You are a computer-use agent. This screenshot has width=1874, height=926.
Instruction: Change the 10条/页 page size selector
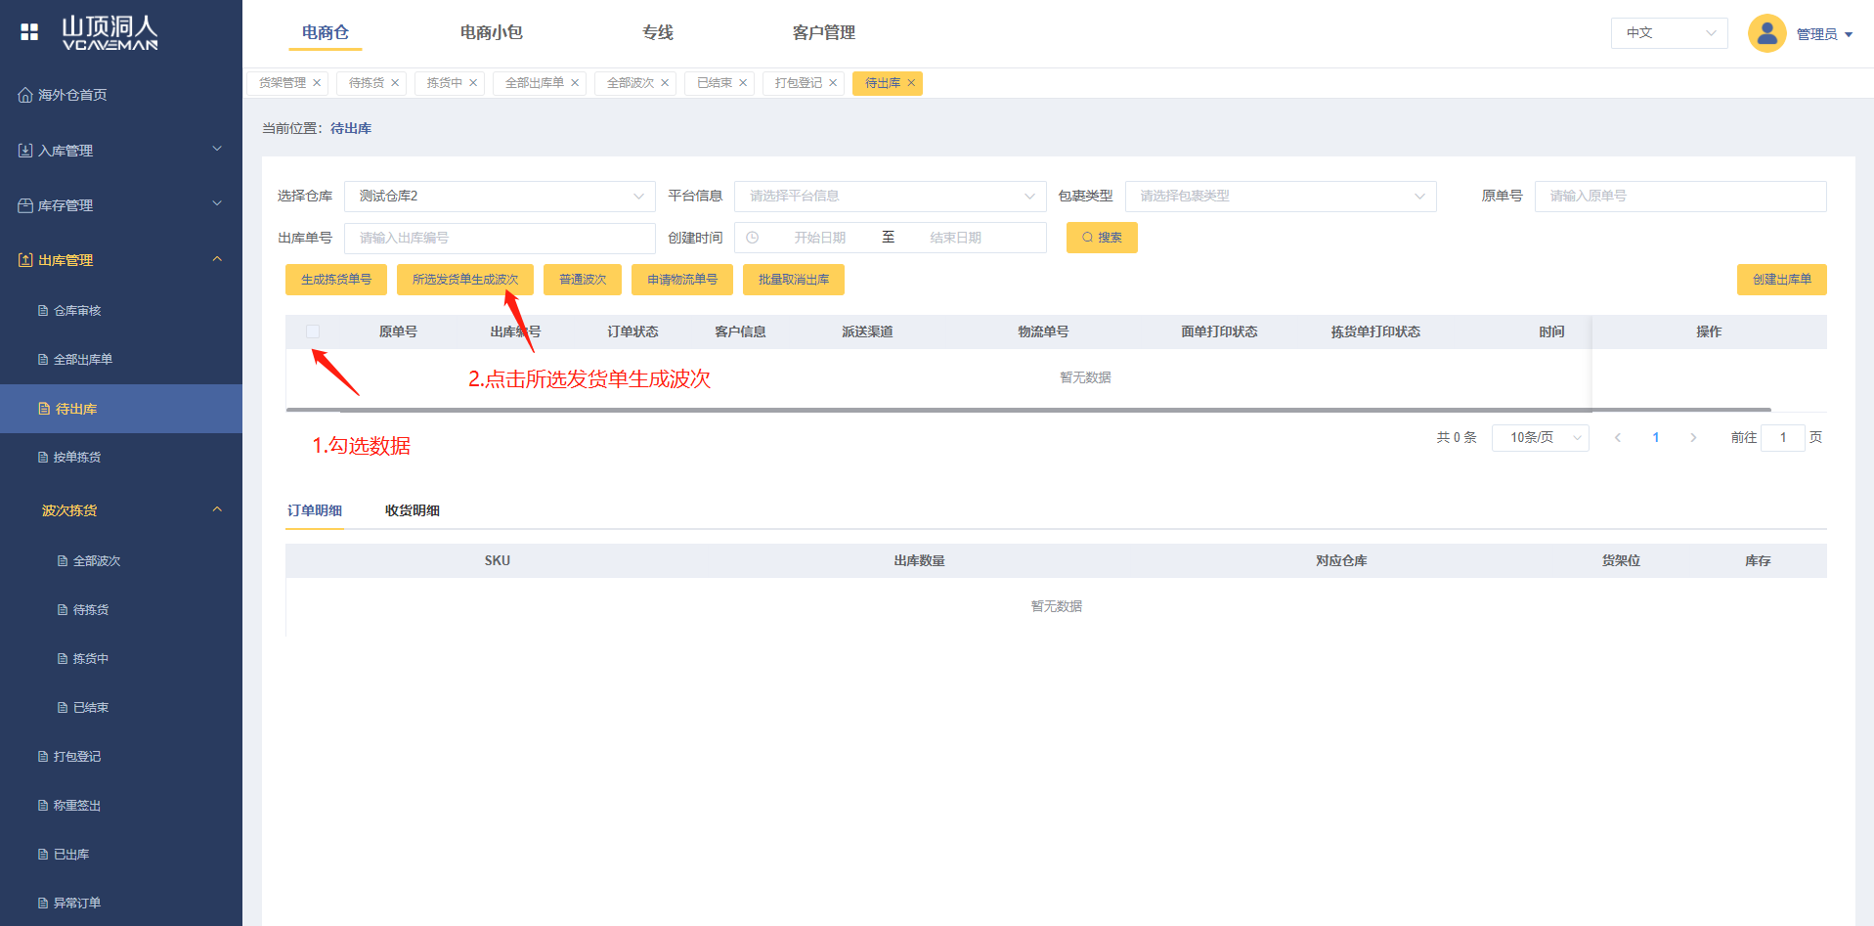pos(1540,438)
